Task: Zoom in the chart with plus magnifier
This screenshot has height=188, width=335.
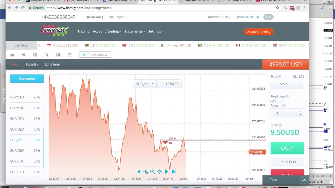Action: pos(153,172)
